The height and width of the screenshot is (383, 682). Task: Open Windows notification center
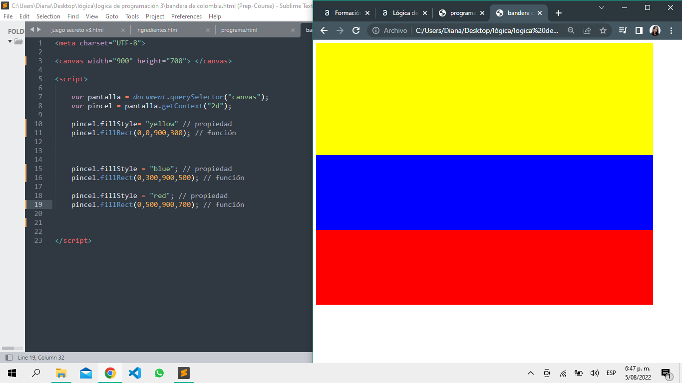667,374
